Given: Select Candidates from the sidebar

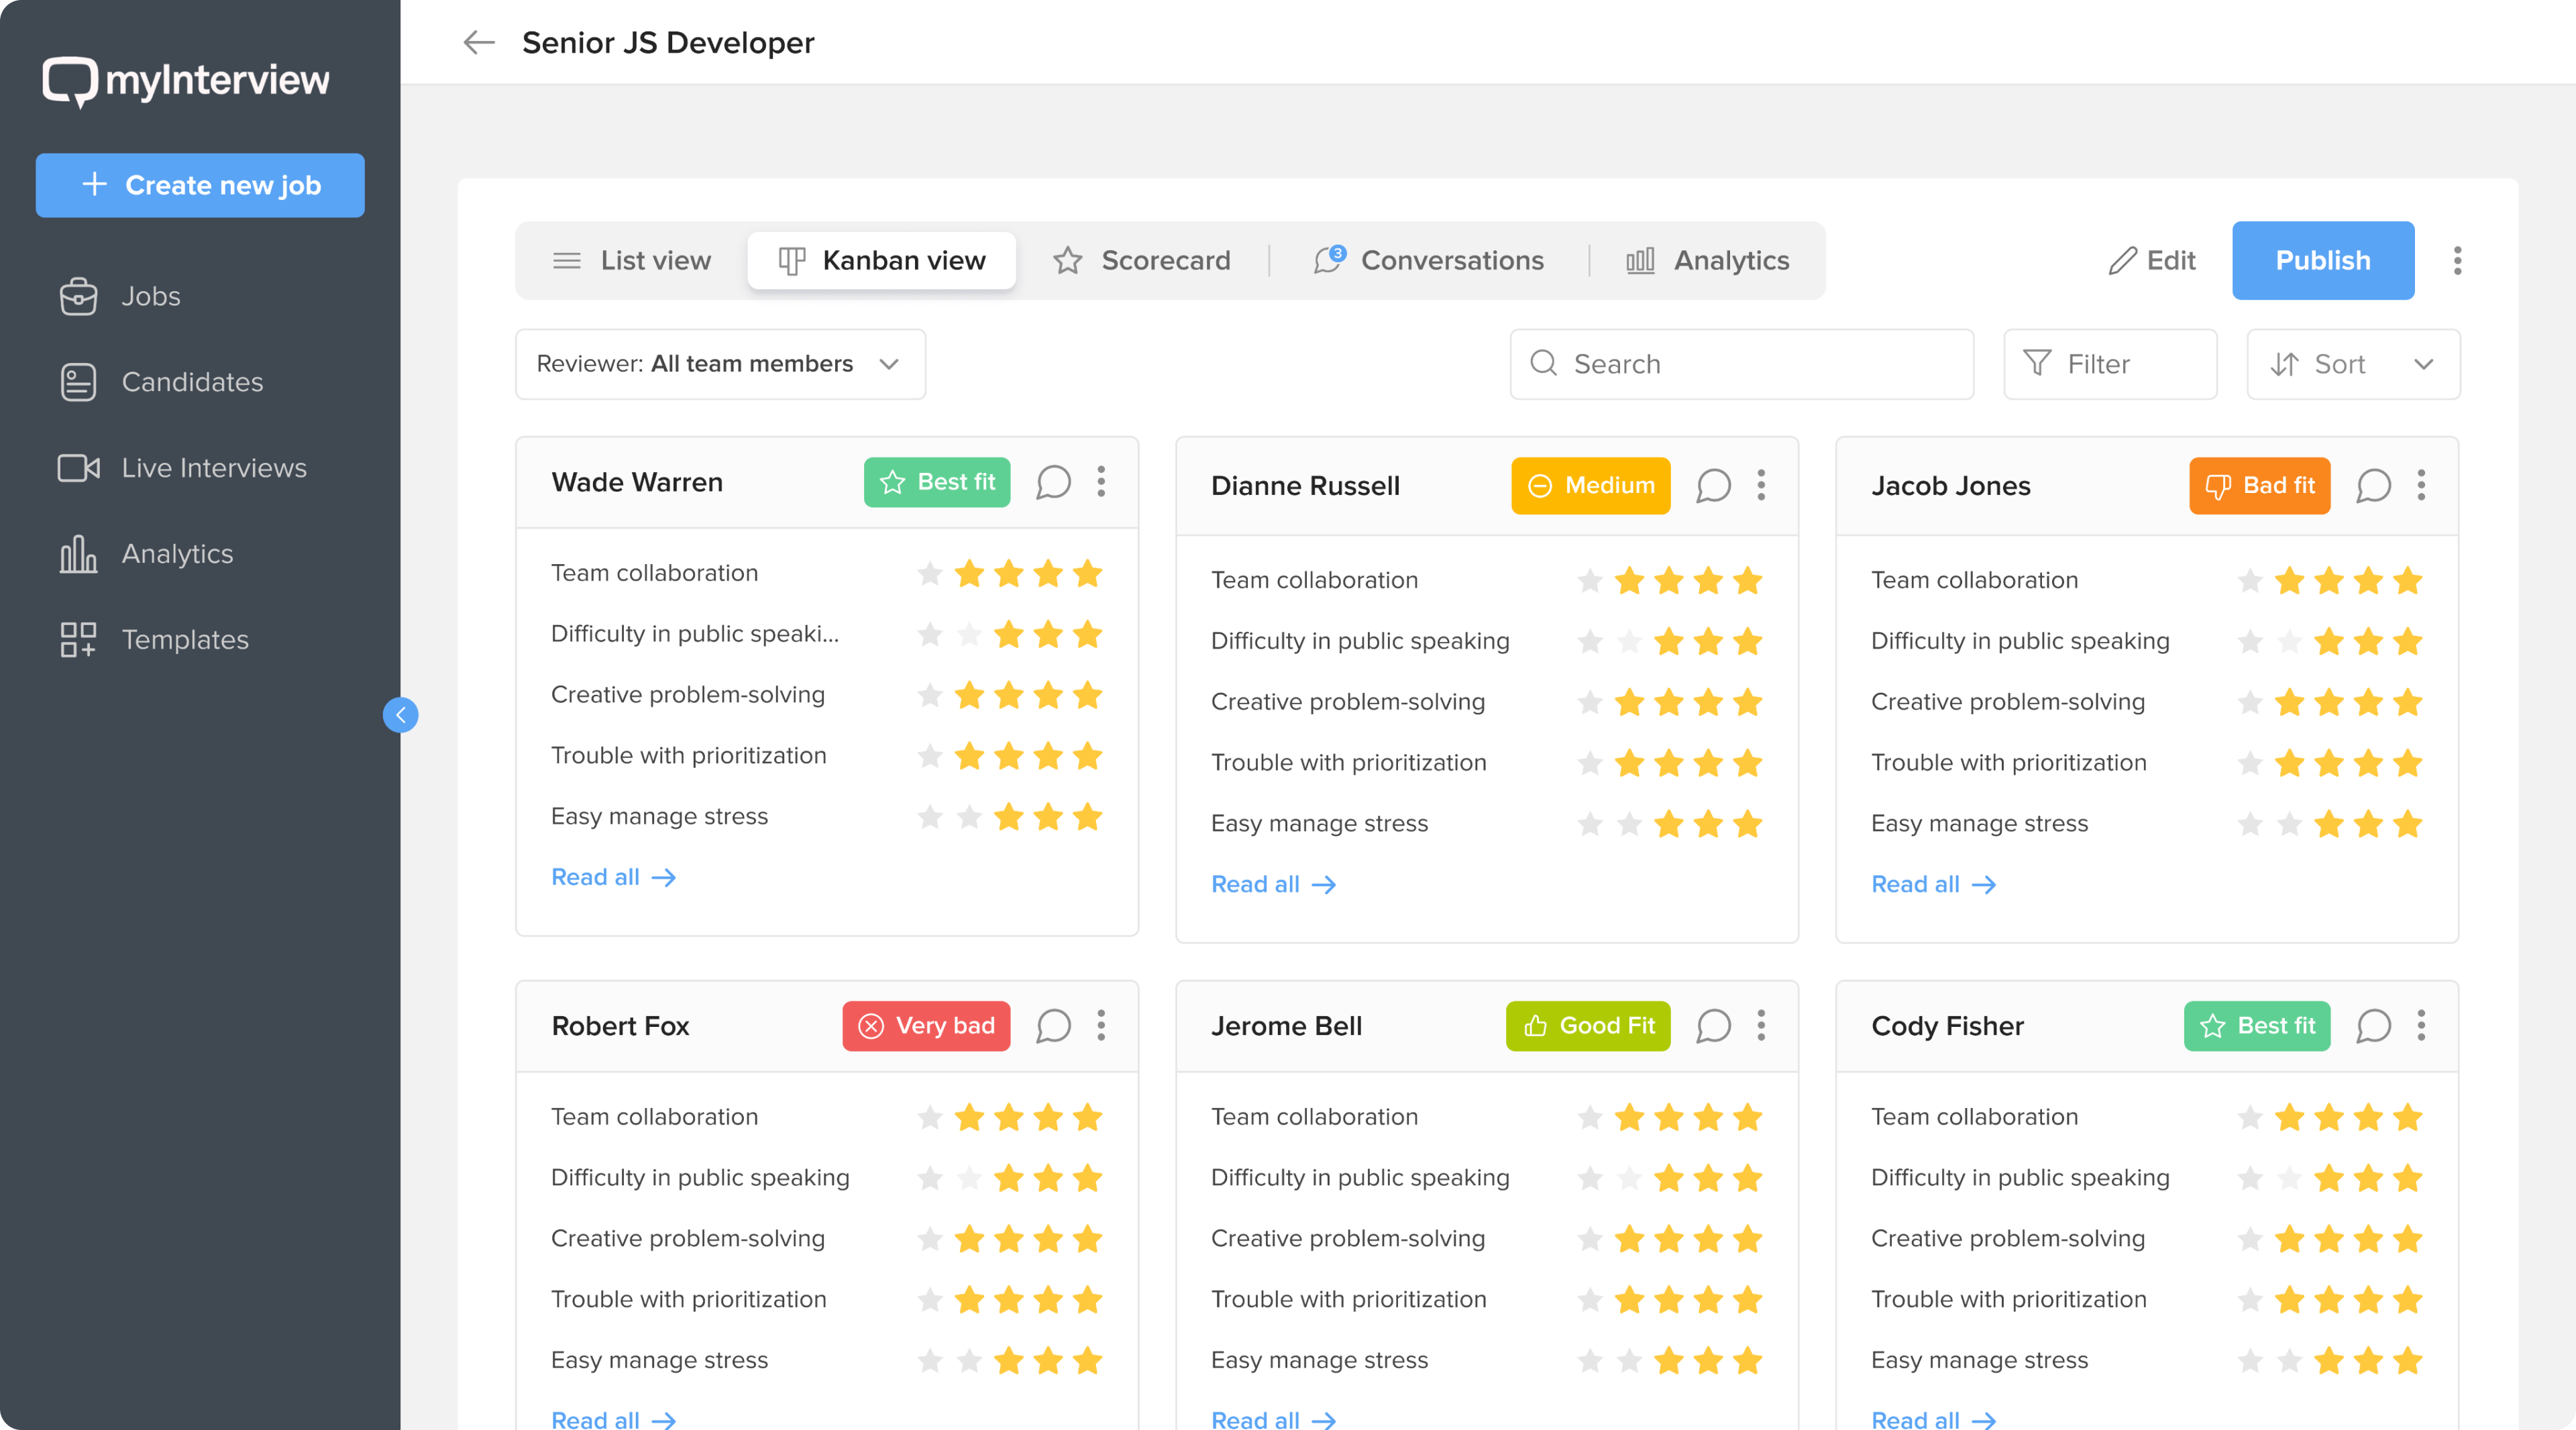Looking at the screenshot, I should (192, 382).
